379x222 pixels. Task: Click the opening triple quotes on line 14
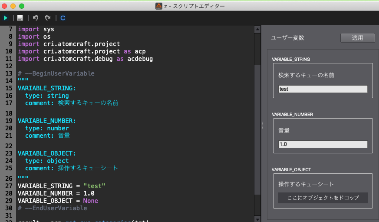[23, 80]
